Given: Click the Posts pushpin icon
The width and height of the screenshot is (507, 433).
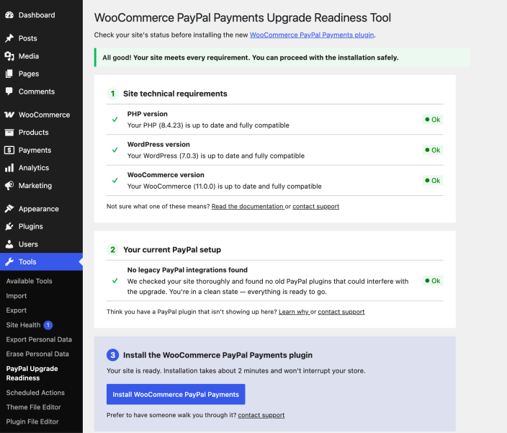Looking at the screenshot, I should coord(9,38).
